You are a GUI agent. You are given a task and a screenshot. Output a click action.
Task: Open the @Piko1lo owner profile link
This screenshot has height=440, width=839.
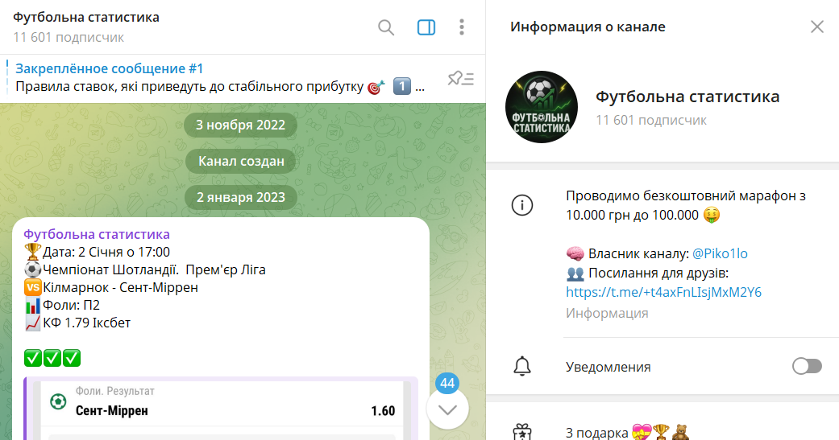click(x=720, y=253)
